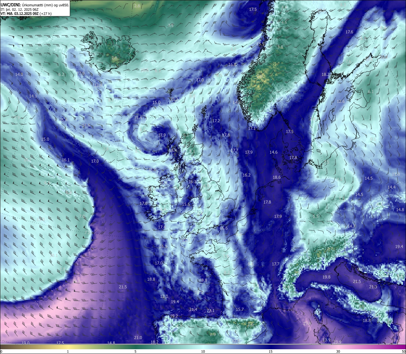Click the 16.6 value label
Screen dimensions: 406x354
224,228
